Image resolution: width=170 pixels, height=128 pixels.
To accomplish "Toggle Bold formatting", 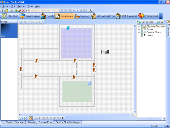I will [x=74, y=10].
